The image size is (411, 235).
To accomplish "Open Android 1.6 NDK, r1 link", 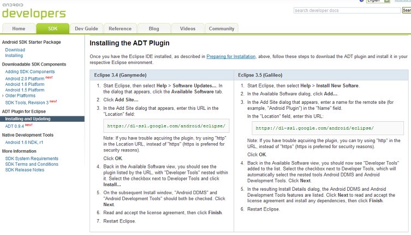I will [24, 142].
